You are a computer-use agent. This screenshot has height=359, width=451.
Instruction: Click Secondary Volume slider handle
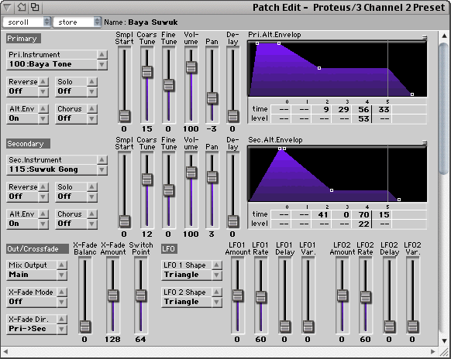point(191,173)
